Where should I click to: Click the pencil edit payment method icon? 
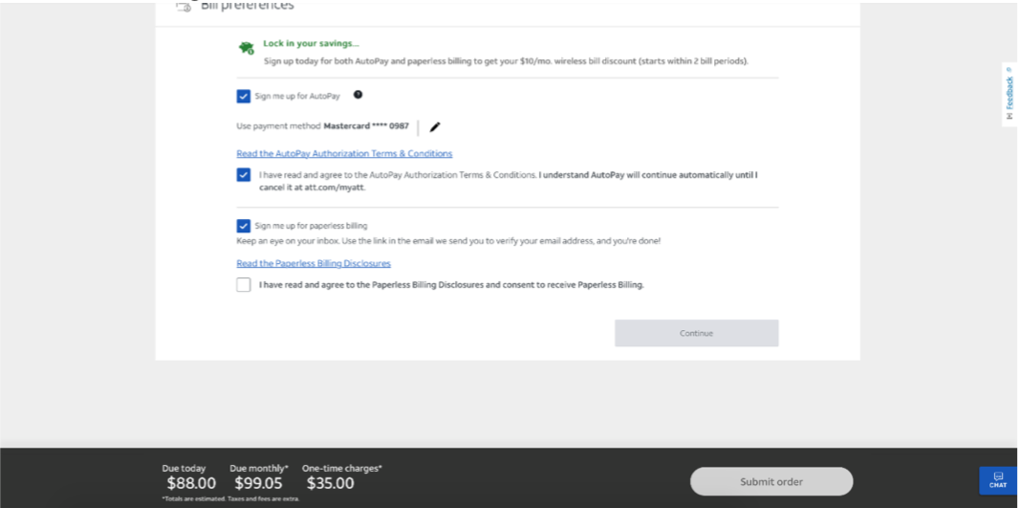[435, 127]
